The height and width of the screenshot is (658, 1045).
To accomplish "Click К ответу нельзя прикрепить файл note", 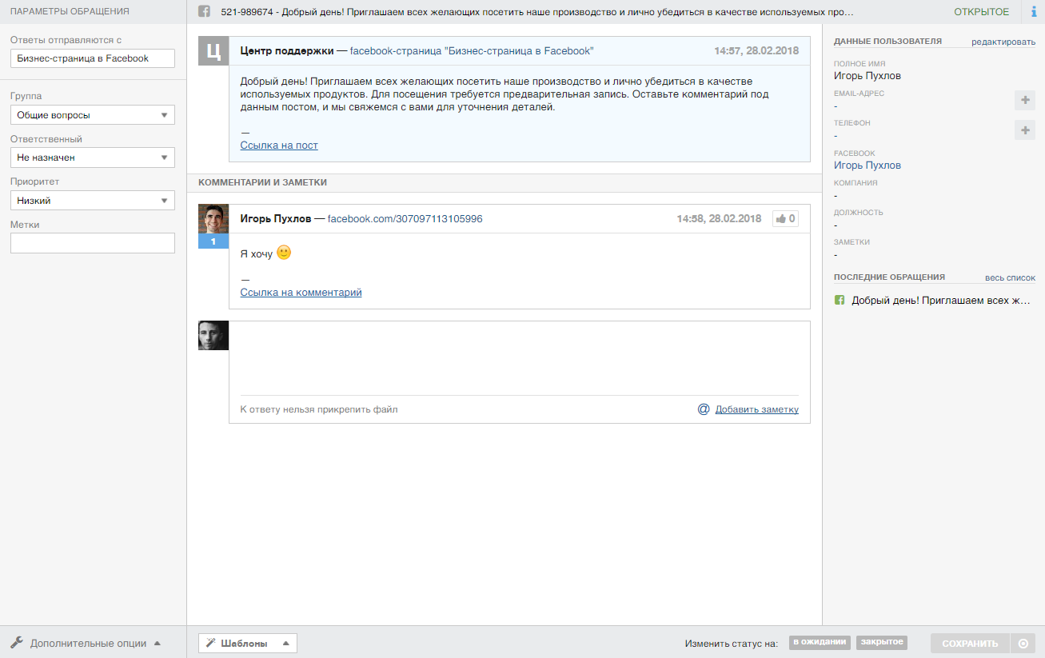I will coord(319,409).
